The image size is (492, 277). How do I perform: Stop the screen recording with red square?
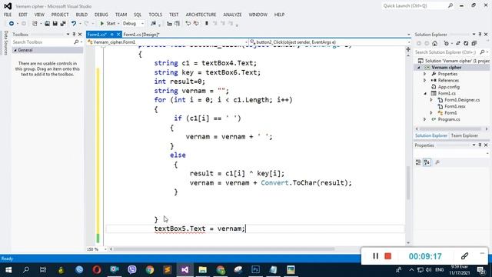click(x=387, y=256)
